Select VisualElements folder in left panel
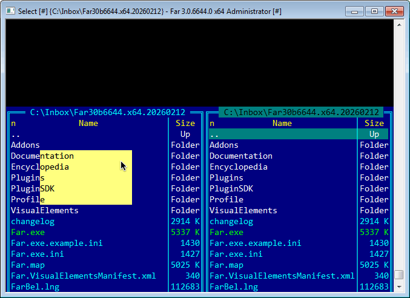 point(45,211)
